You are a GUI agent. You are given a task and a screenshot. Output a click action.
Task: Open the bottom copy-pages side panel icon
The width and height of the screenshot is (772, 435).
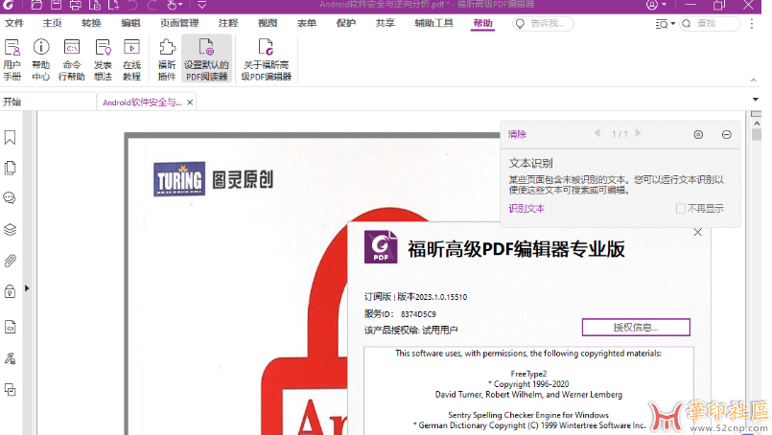[10, 389]
